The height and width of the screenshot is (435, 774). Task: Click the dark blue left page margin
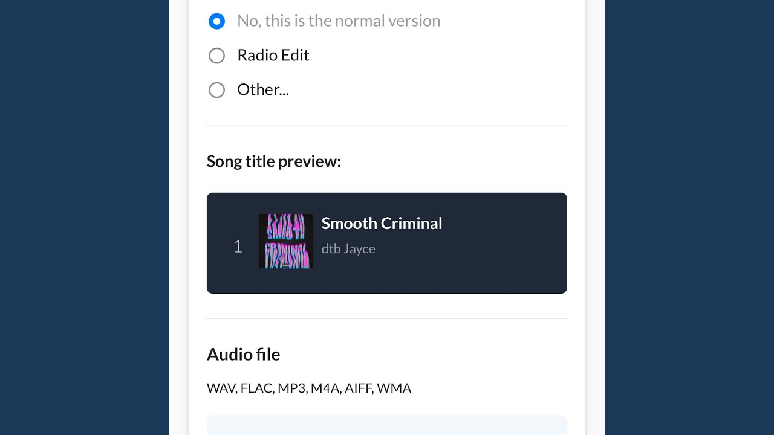click(x=85, y=217)
